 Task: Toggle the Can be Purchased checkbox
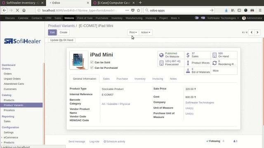click(x=92, y=67)
